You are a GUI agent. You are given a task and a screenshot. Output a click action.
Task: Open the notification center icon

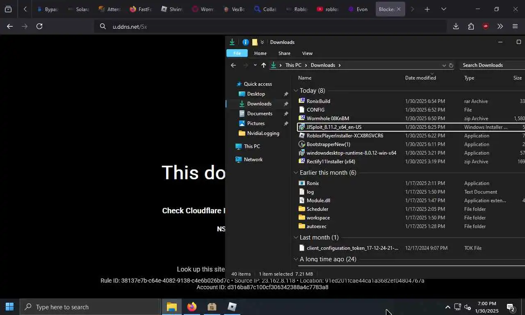[x=511, y=307]
